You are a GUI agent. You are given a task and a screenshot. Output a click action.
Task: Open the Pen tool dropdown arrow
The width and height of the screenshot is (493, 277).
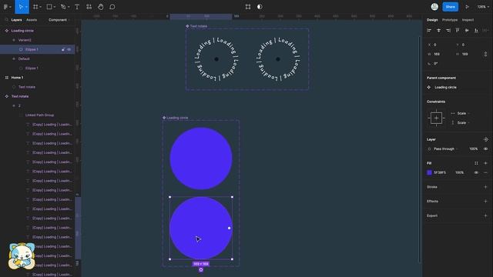69,7
